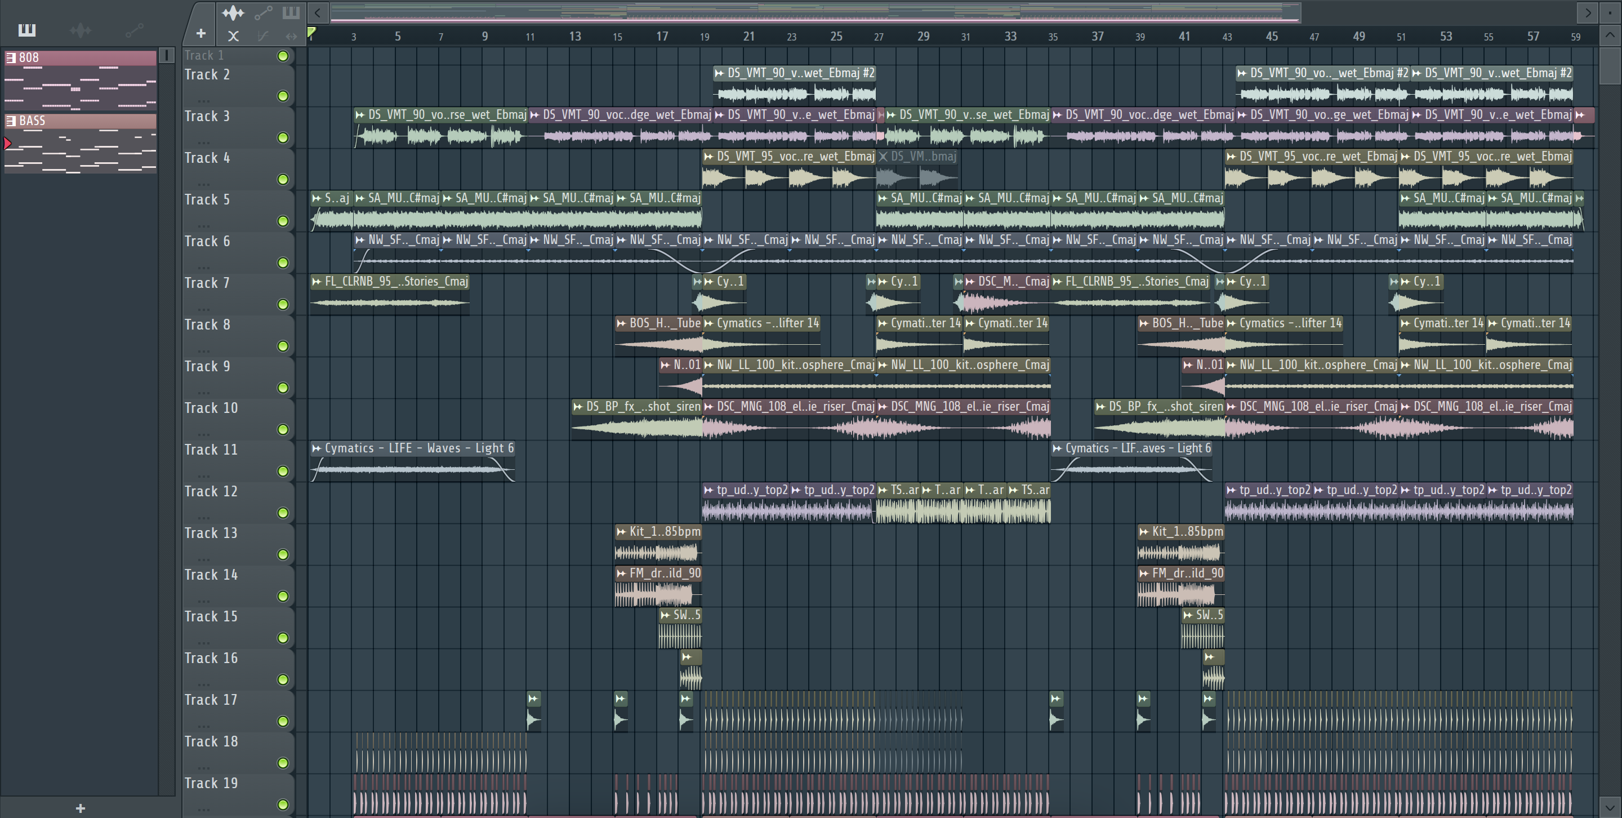The height and width of the screenshot is (818, 1622).
Task: Click the up arrow of vertical scrollbar
Action: 1610,34
